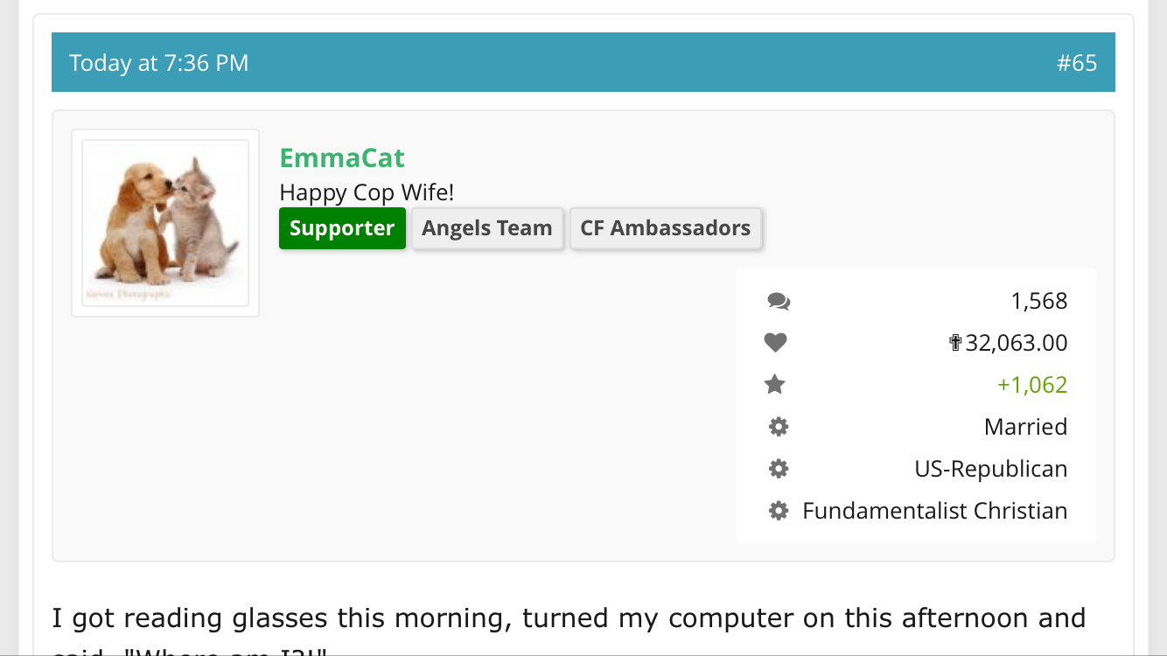Viewport: 1167px width, 656px height.
Task: Click the CF Ambassadors badge
Action: pos(666,228)
